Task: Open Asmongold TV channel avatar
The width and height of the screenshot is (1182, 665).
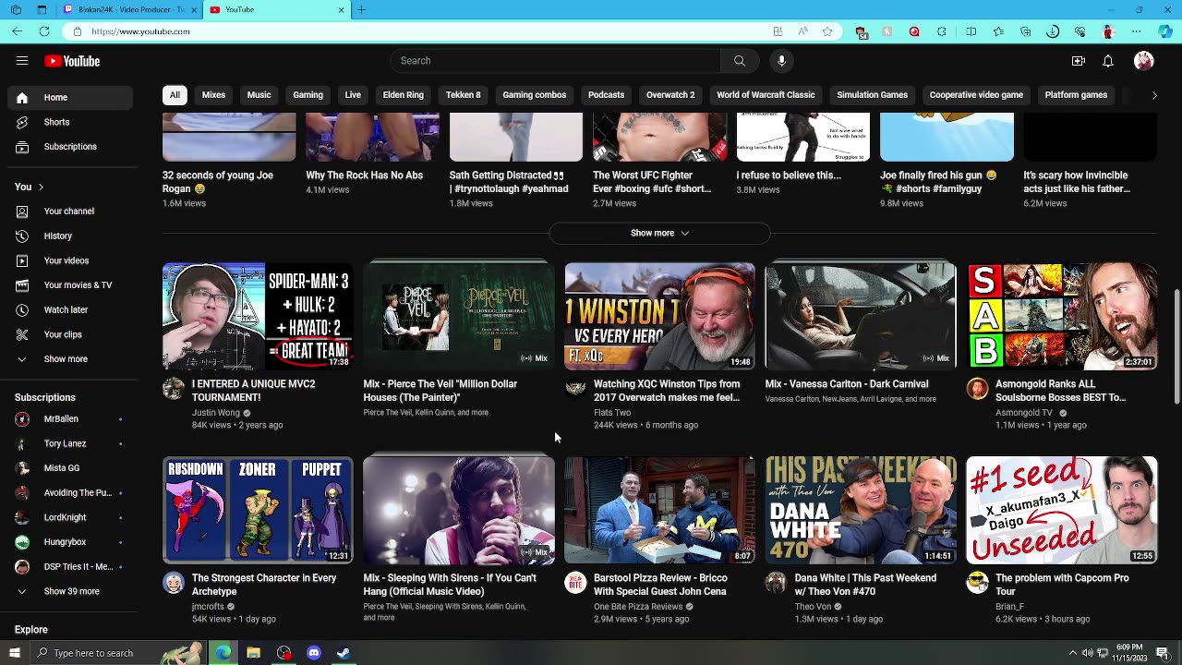Action: click(x=977, y=389)
